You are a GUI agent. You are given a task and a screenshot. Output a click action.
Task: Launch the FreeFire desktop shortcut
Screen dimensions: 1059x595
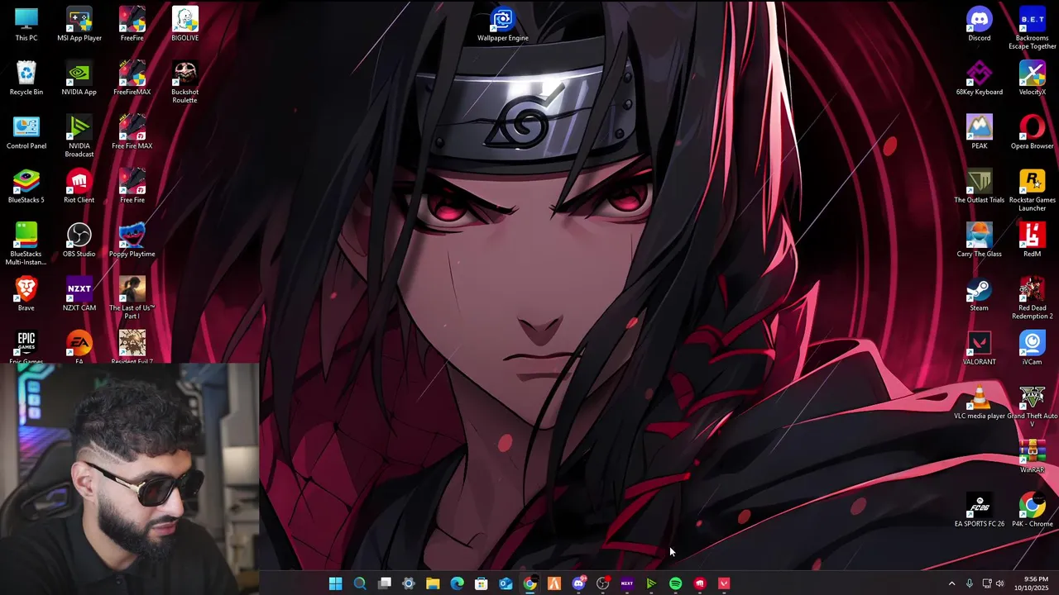(132, 24)
